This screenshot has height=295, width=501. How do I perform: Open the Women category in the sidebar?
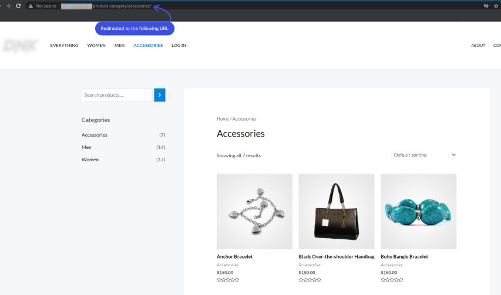(90, 160)
